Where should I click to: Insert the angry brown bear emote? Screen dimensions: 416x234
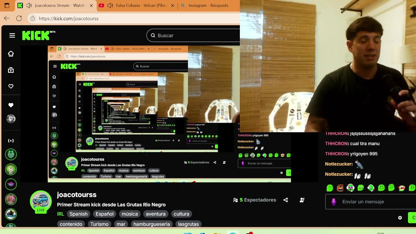pyautogui.click(x=340, y=188)
